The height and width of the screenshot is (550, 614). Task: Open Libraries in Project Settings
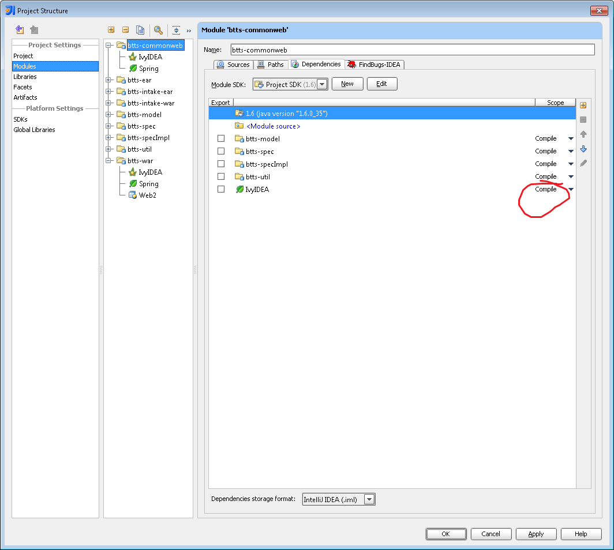tap(25, 77)
